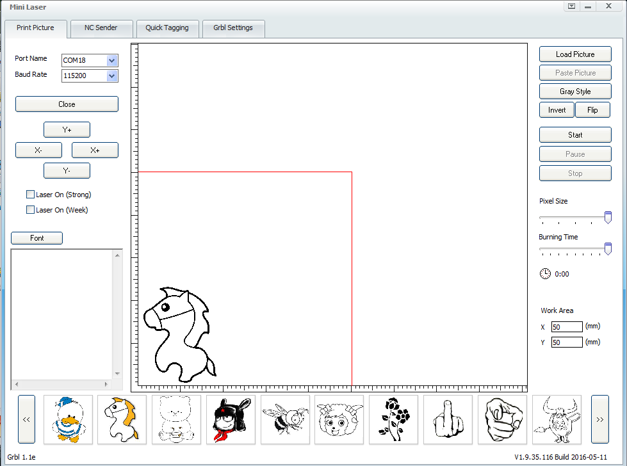This screenshot has height=466, width=627.
Task: Show next thumbnails with >> button
Action: [600, 419]
